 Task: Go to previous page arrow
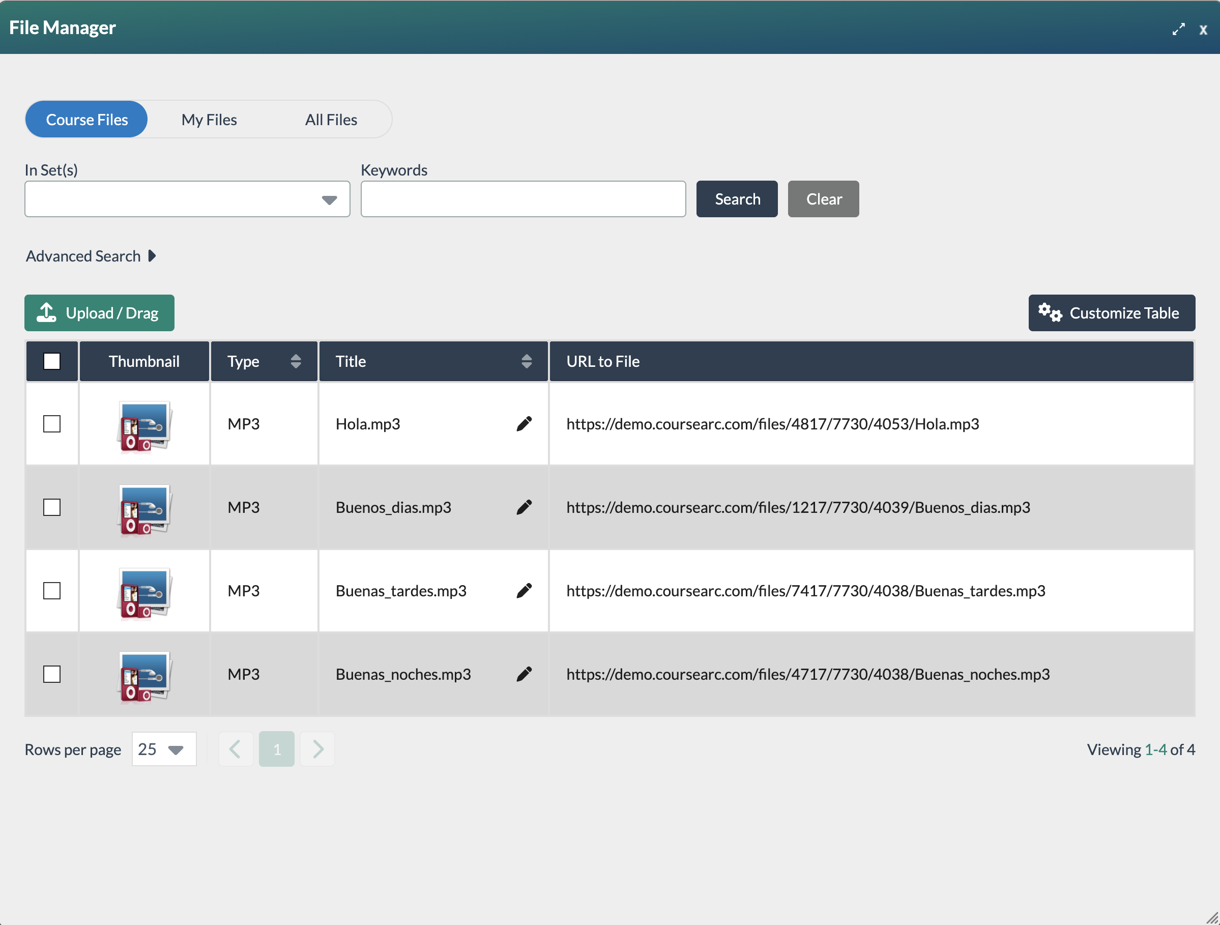[236, 749]
